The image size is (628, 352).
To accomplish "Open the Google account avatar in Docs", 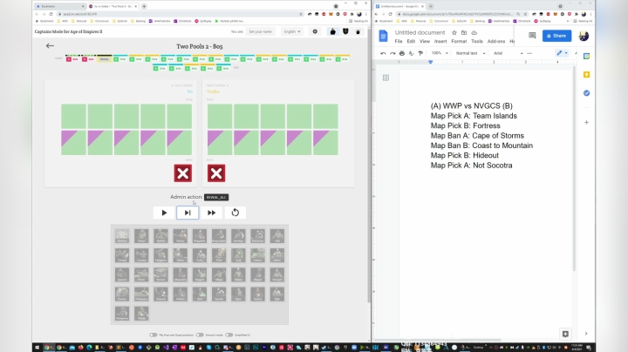I will [x=584, y=36].
